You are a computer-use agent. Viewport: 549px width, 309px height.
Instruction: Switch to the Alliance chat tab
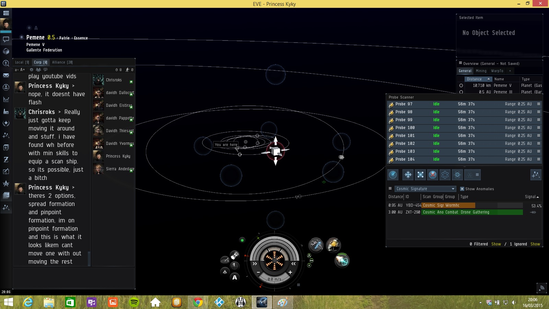pos(62,62)
